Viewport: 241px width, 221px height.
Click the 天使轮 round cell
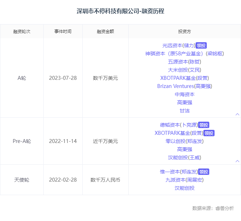pyautogui.click(x=22, y=180)
